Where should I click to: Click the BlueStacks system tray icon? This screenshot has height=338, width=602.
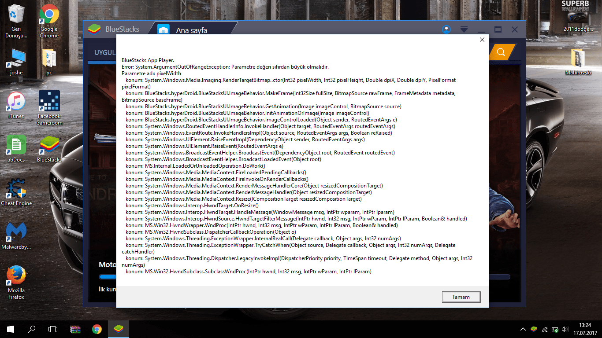click(x=534, y=329)
